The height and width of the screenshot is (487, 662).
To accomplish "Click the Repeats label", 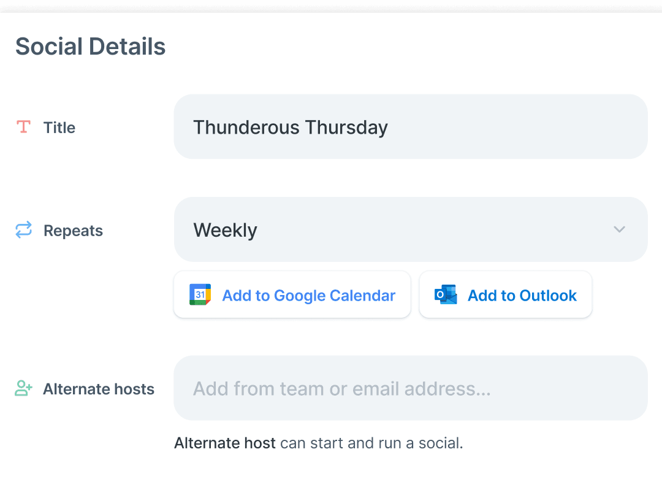I will [73, 230].
